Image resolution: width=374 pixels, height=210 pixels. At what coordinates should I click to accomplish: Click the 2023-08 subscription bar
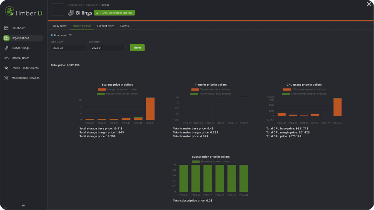(x=184, y=178)
